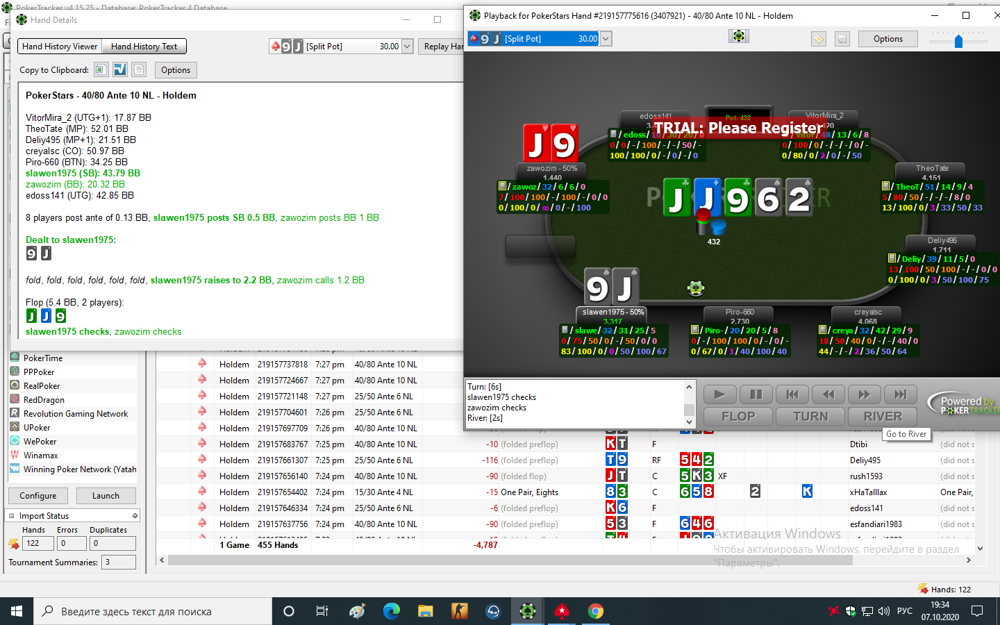Open the replayer Options button

888,39
